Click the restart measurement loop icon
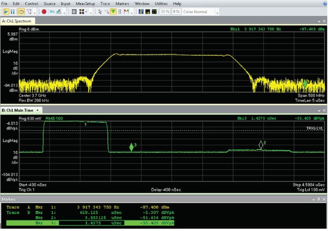The image size is (328, 231). (x=21, y=11)
